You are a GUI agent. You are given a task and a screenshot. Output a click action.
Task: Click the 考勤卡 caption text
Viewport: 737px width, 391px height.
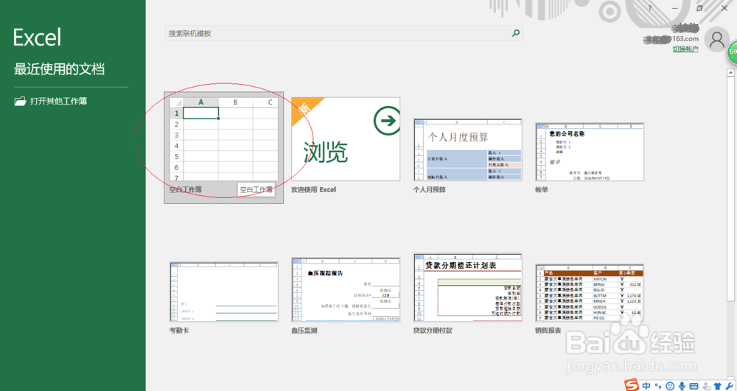[179, 331]
